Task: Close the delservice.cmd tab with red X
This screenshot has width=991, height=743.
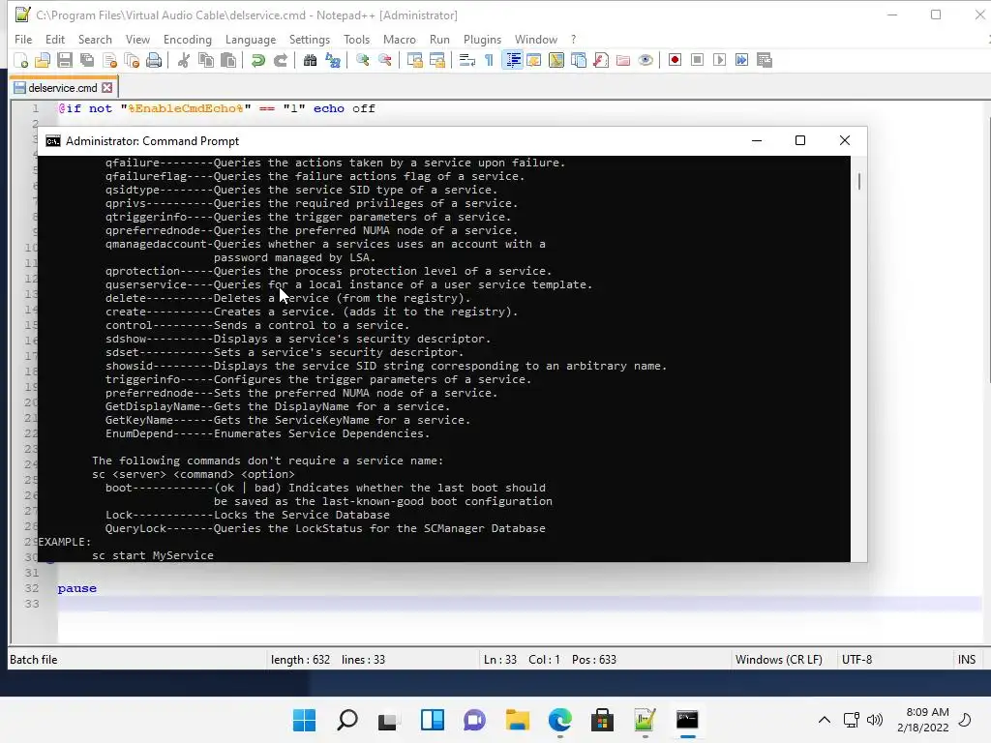Action: pos(107,88)
